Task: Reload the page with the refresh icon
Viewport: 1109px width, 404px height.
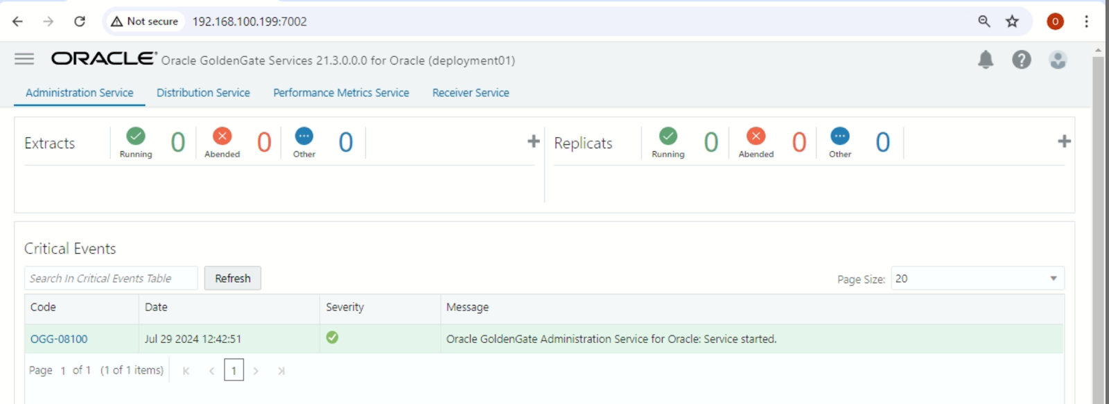Action: (80, 21)
